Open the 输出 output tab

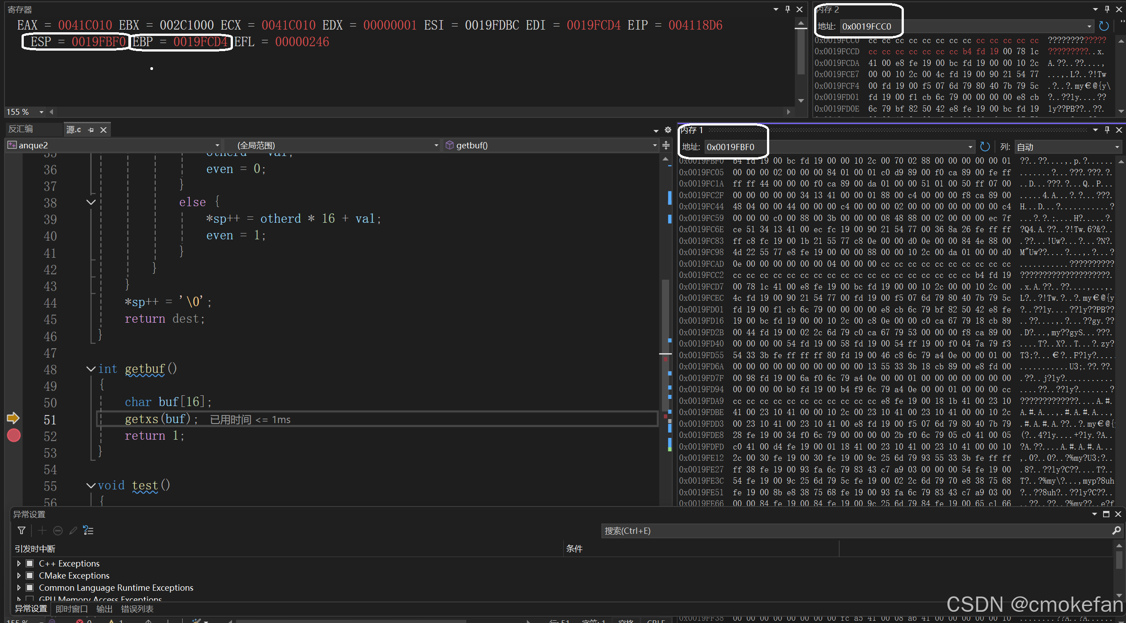(104, 609)
